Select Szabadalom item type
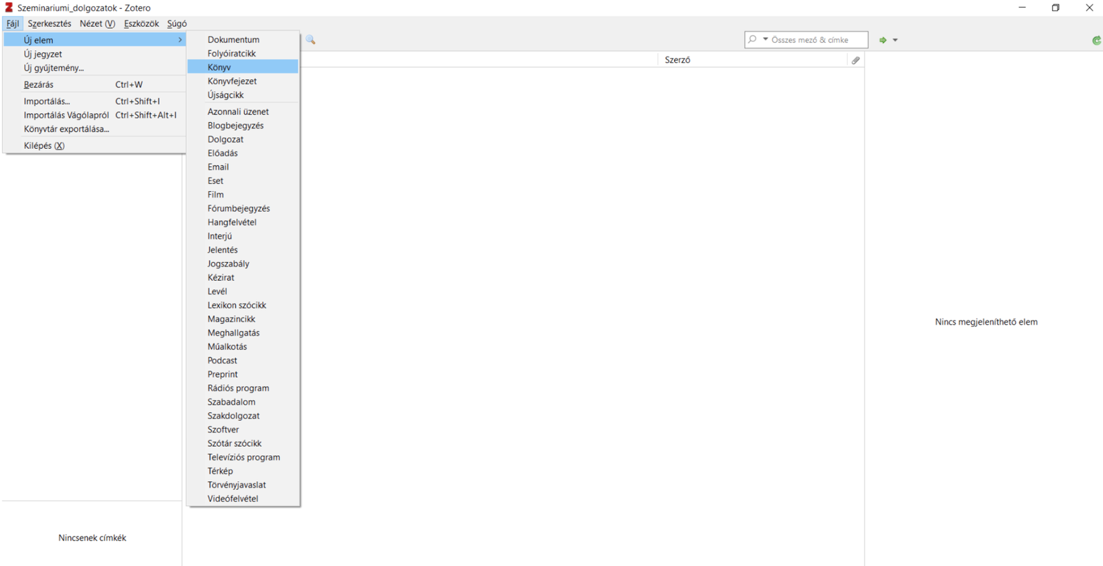The height and width of the screenshot is (566, 1103). (x=243, y=401)
